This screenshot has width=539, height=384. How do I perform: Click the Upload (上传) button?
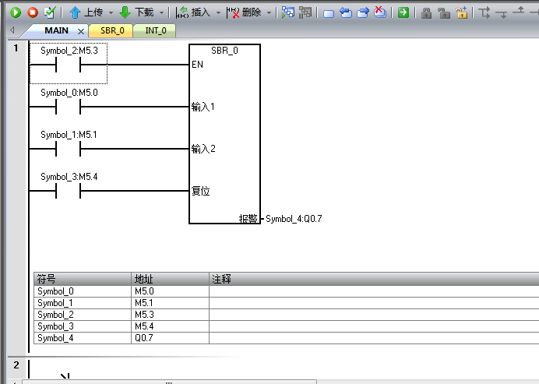pyautogui.click(x=86, y=12)
